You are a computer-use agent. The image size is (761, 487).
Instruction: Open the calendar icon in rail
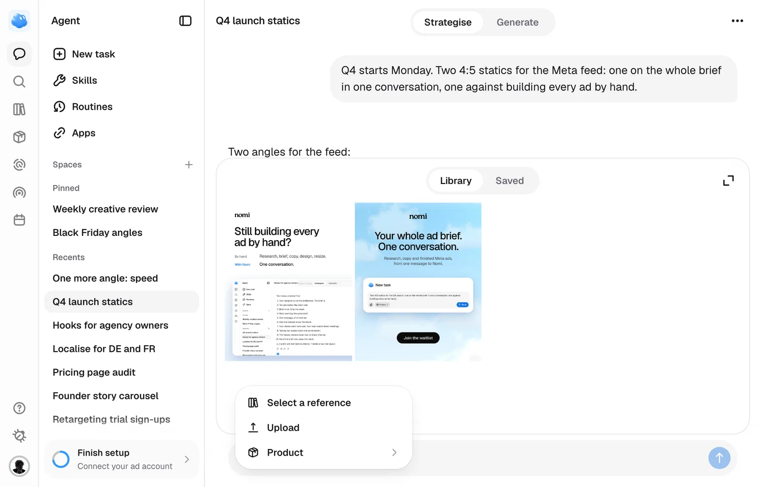tap(20, 220)
